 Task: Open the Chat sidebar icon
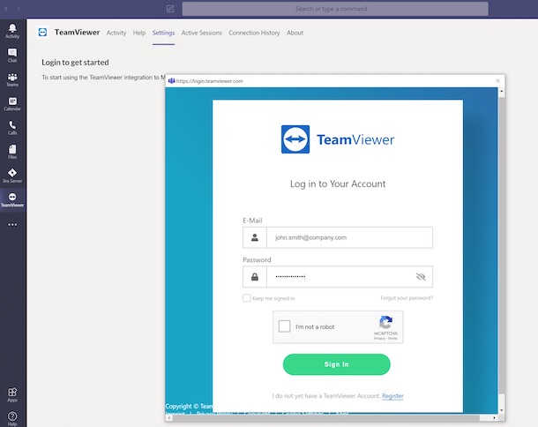12,55
